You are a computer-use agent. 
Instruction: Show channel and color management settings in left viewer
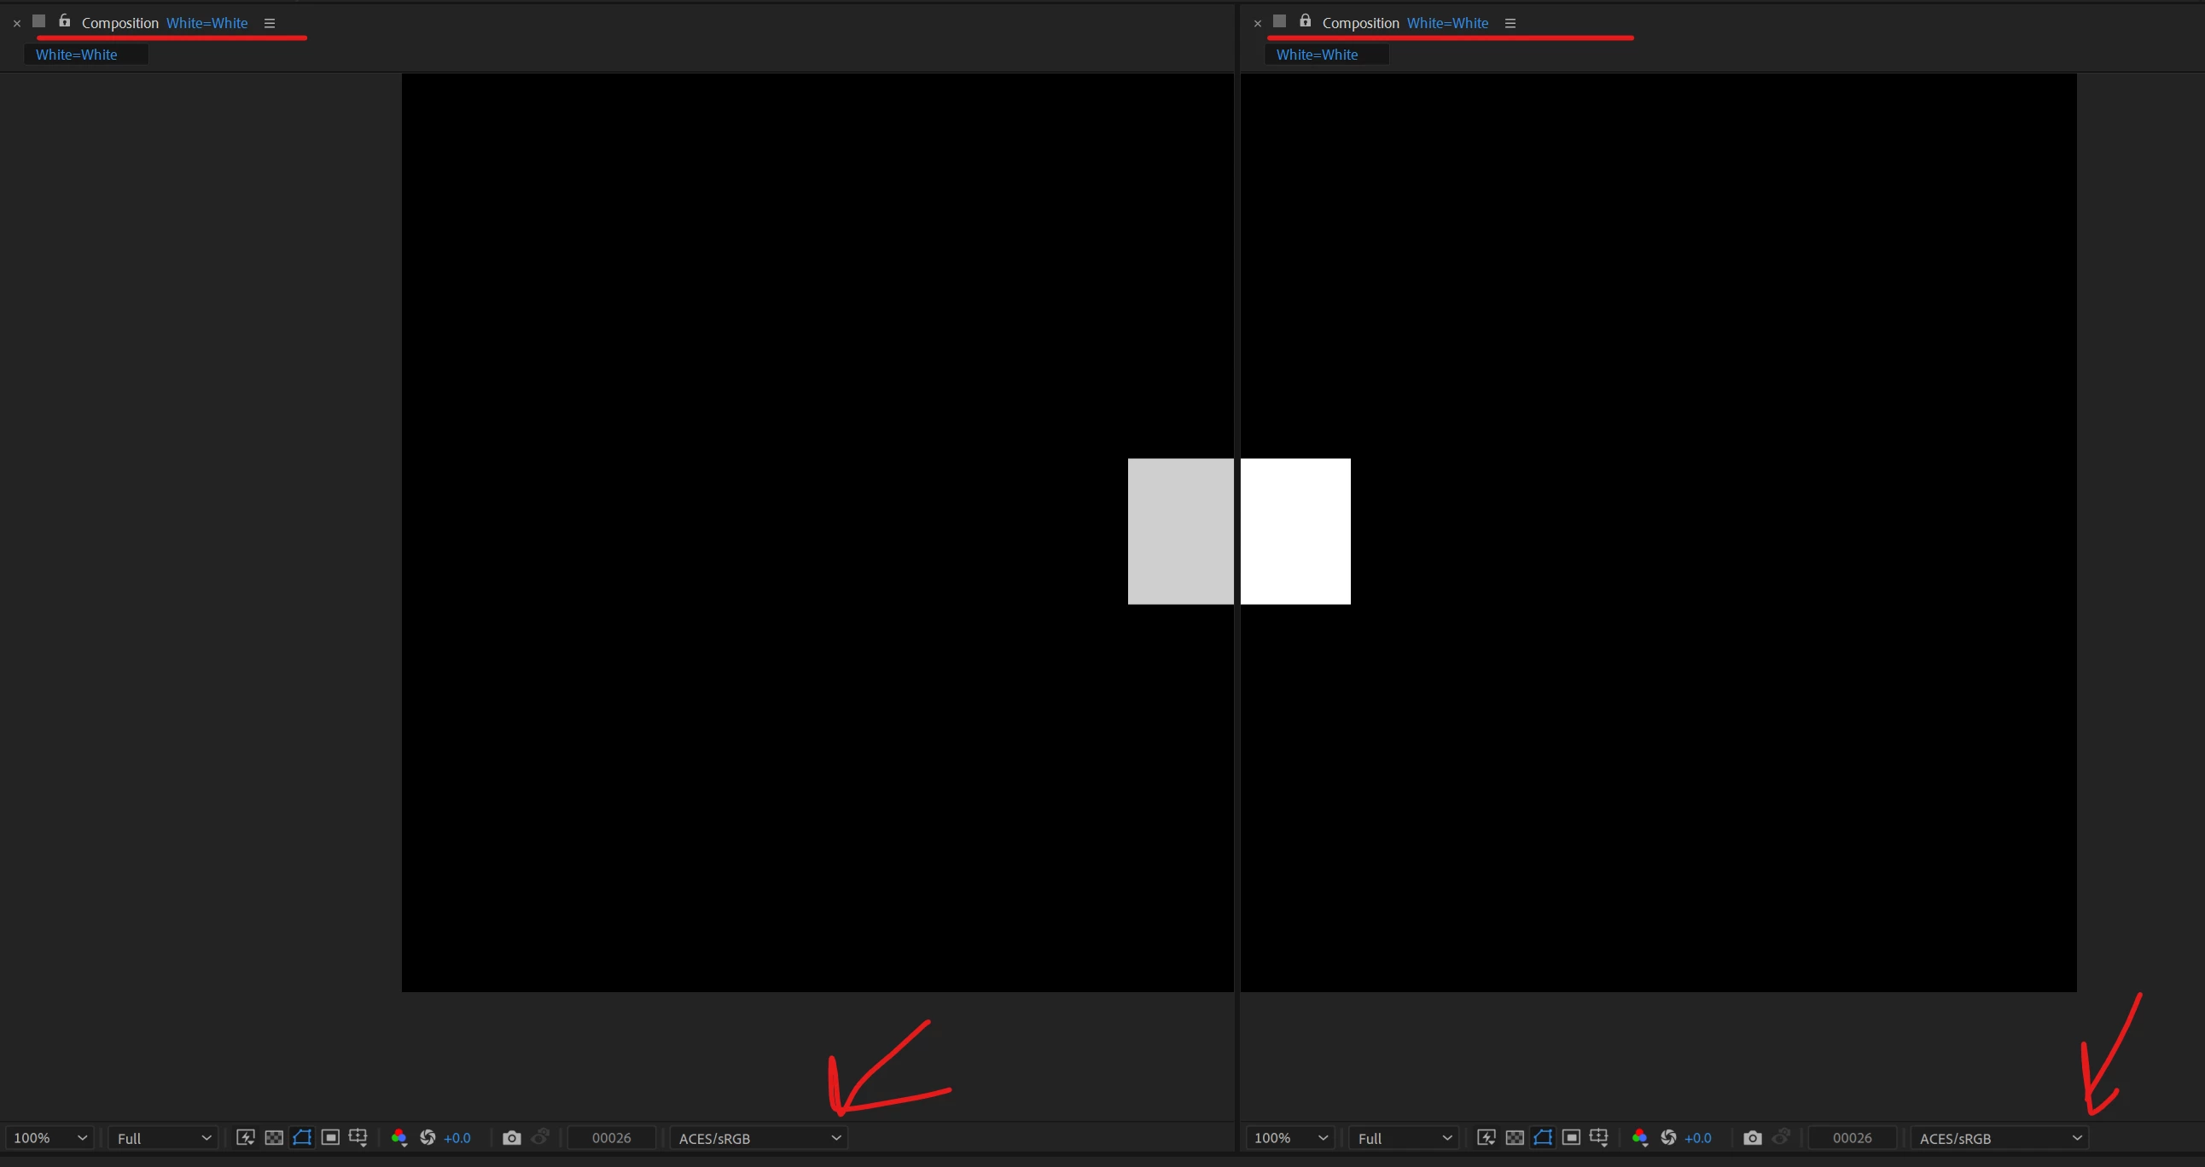399,1138
